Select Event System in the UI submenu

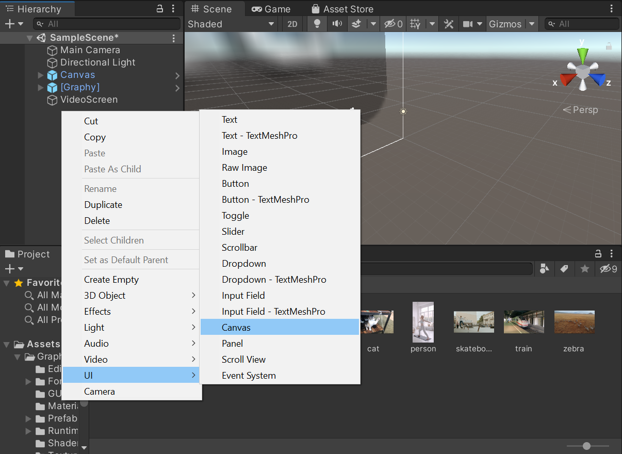coord(249,376)
